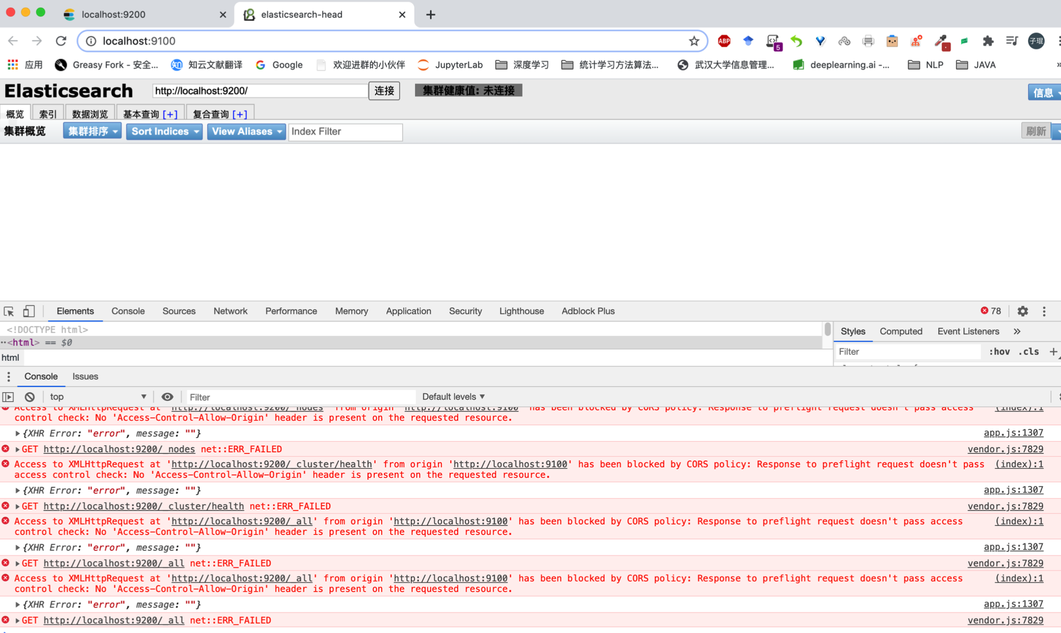Toggle console sidebar panel icon
Viewport: 1061px width, 633px height.
(x=8, y=397)
